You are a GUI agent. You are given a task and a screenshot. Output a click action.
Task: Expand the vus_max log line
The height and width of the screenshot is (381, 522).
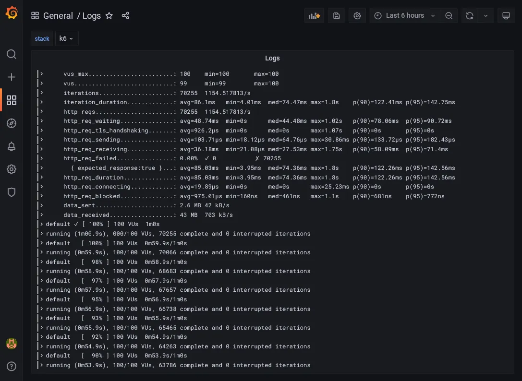click(41, 74)
